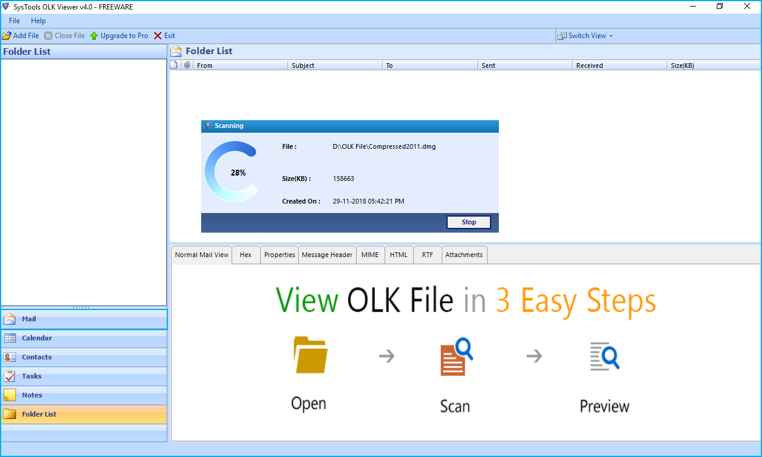Click the Add File folder icon
The width and height of the screenshot is (762, 457).
(7, 36)
